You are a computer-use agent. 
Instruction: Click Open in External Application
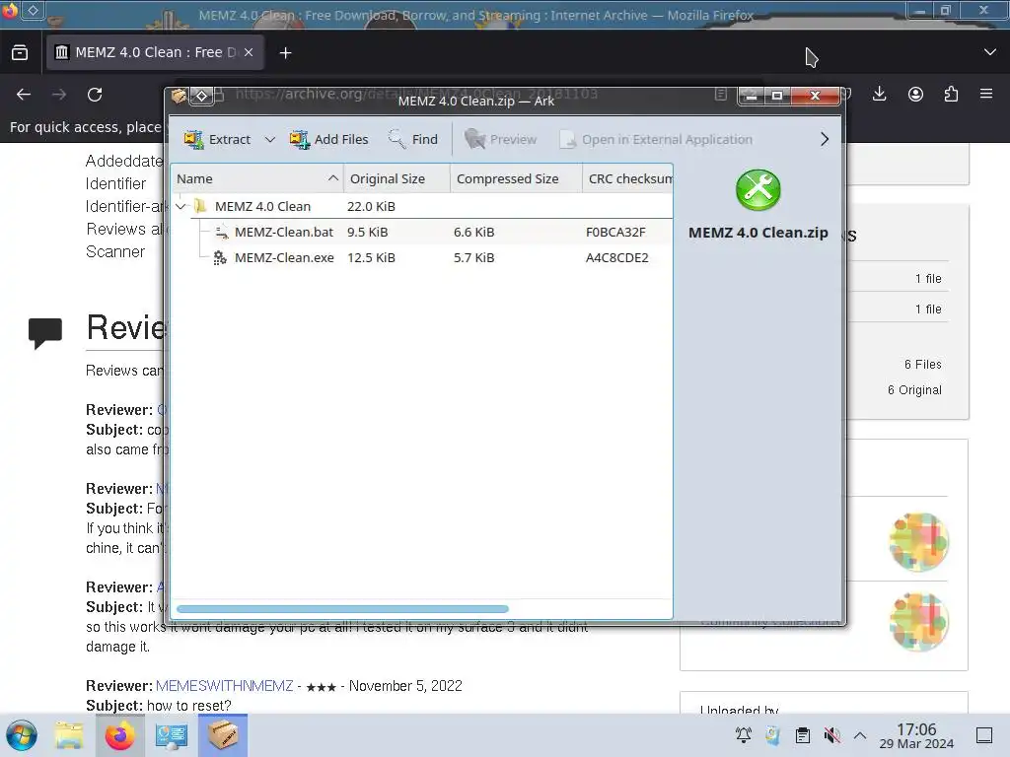click(656, 139)
